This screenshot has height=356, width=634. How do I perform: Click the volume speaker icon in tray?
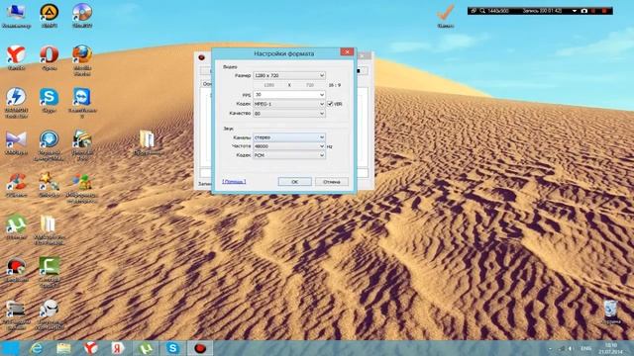[x=571, y=348]
